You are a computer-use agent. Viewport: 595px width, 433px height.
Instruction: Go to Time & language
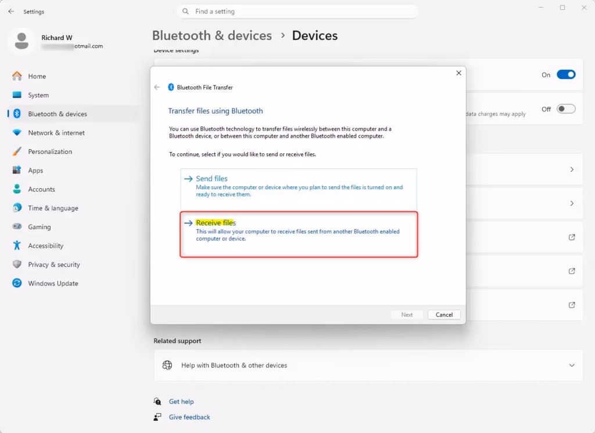point(53,208)
